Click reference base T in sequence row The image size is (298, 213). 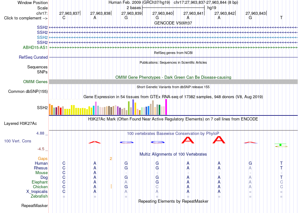[x=281, y=18]
